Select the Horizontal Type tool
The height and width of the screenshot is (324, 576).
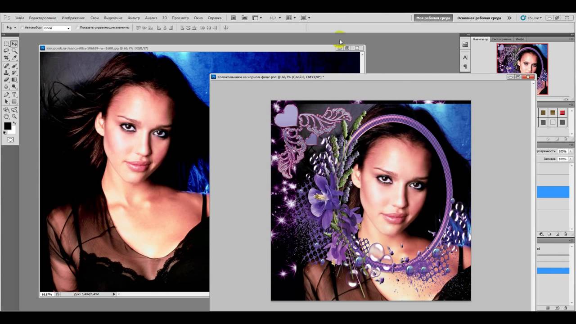pyautogui.click(x=14, y=94)
